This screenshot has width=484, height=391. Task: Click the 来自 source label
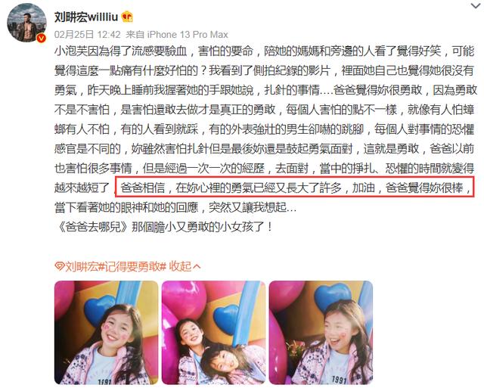coord(135,34)
